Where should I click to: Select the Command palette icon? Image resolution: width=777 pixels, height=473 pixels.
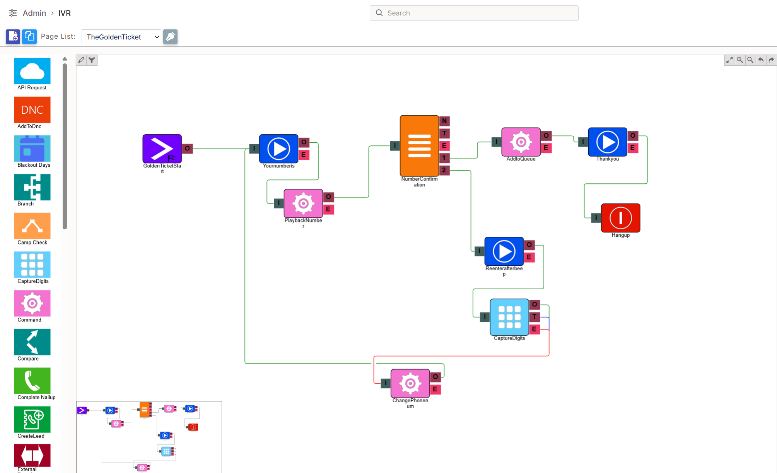click(32, 303)
